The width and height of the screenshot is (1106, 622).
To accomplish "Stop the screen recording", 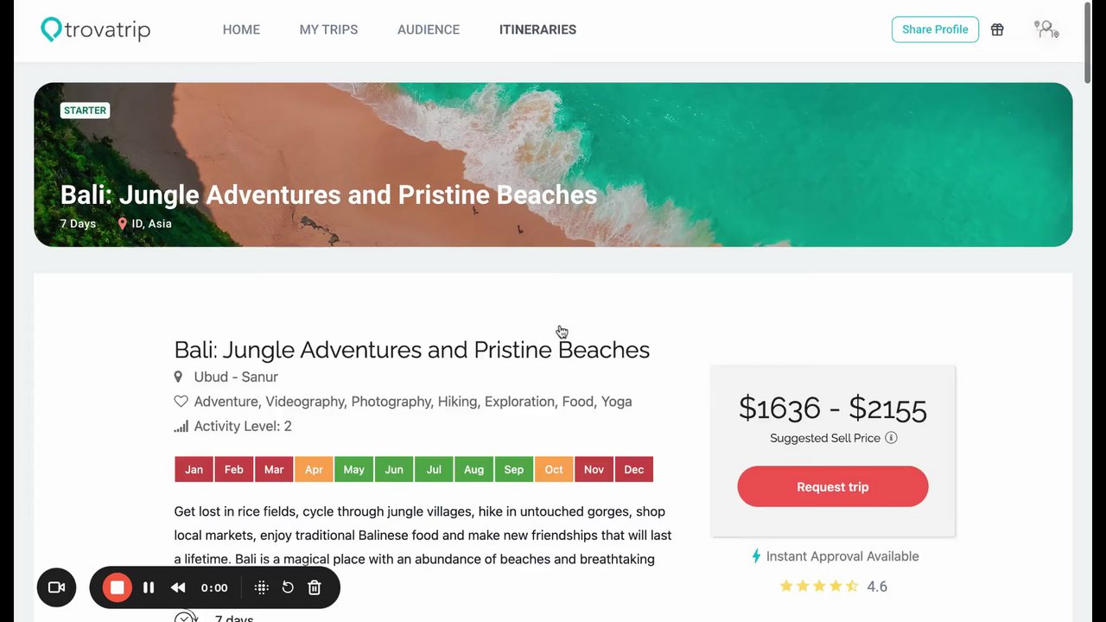I will pos(117,587).
